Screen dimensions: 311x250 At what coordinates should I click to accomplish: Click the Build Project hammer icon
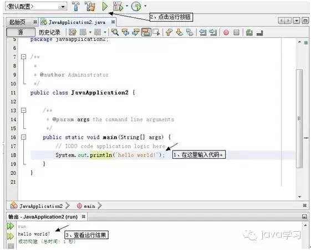point(76,6)
